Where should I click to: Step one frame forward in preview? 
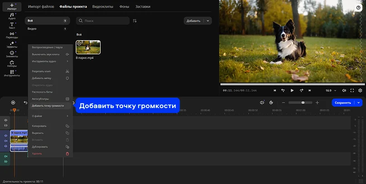(x=301, y=90)
